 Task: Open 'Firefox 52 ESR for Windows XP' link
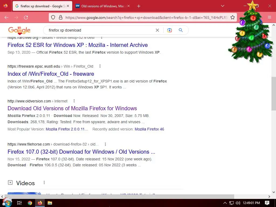[x=78, y=45]
